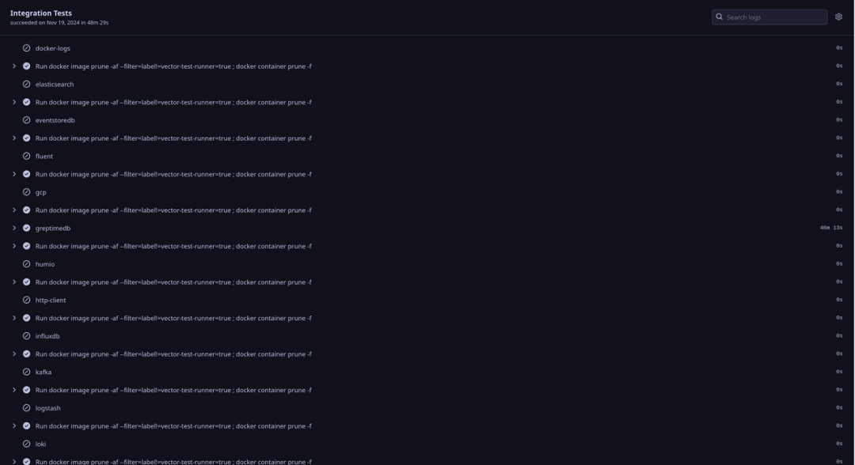Click the search magnifier icon
855x465 pixels.
(x=720, y=17)
